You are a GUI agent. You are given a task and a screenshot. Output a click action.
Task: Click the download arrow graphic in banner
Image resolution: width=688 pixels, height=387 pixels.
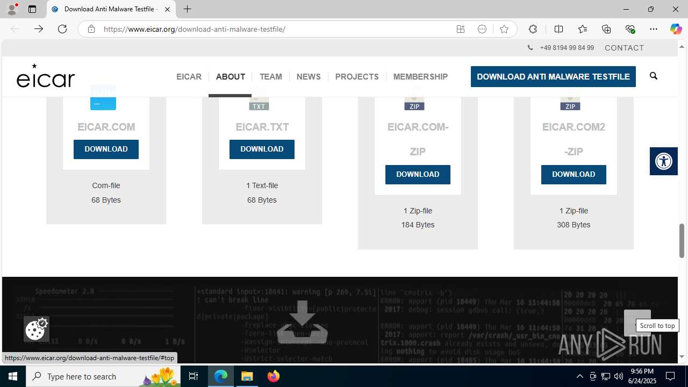(x=302, y=321)
